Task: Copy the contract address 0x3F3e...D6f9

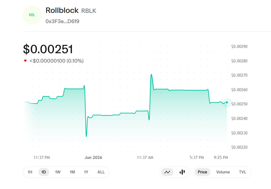Action: [62, 22]
